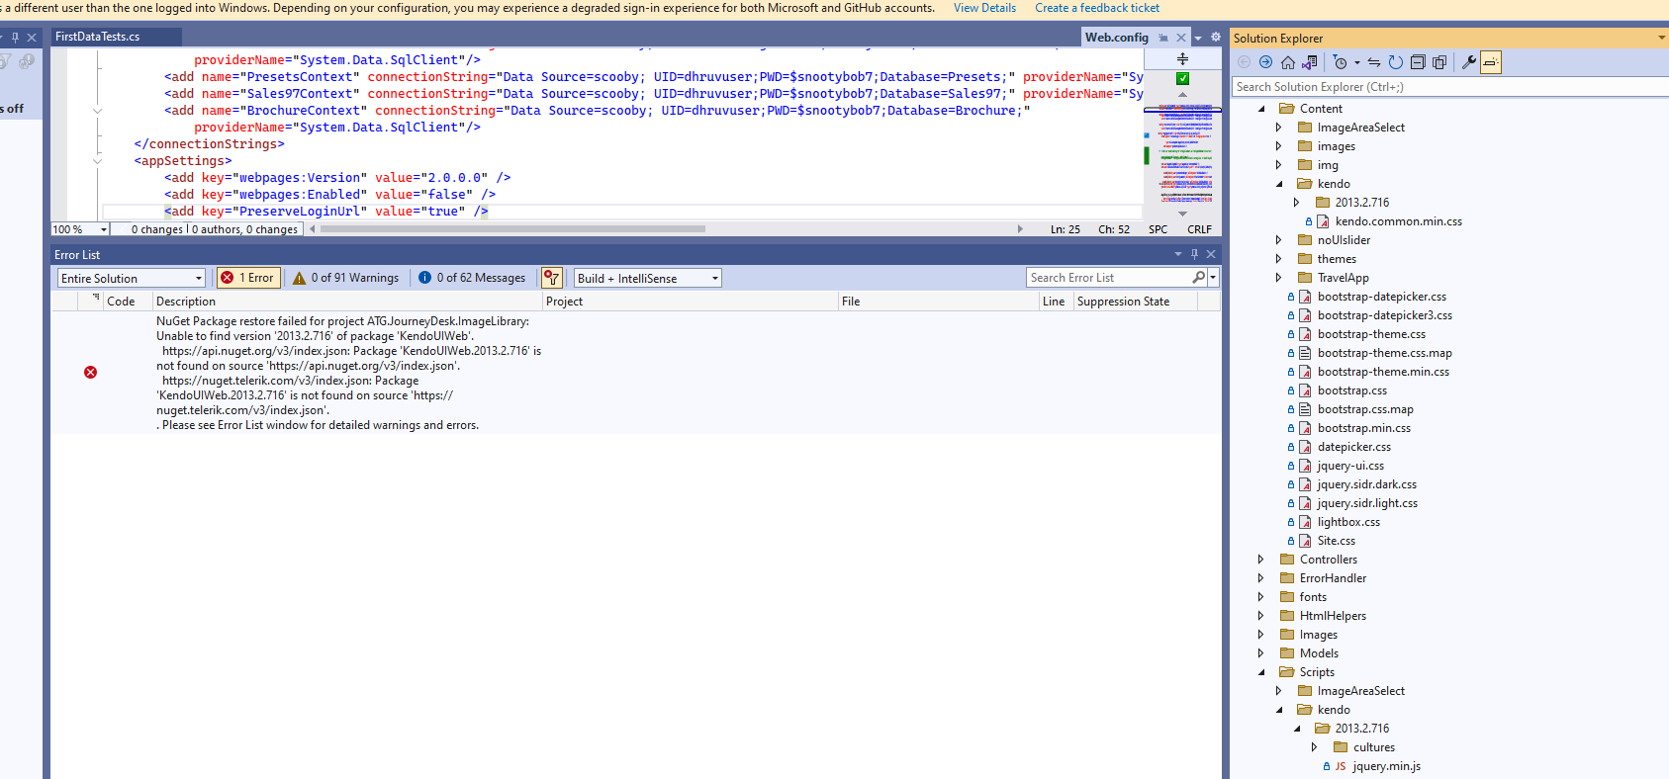
Task: Open the Build + IntelliSense dropdown
Action: [x=647, y=279]
